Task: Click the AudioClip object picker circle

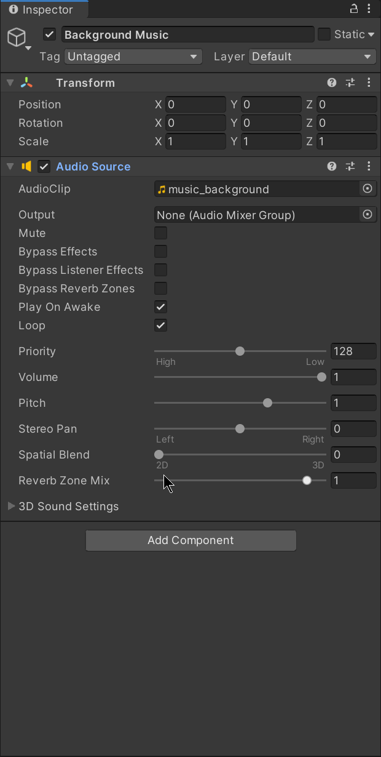Action: click(x=367, y=189)
